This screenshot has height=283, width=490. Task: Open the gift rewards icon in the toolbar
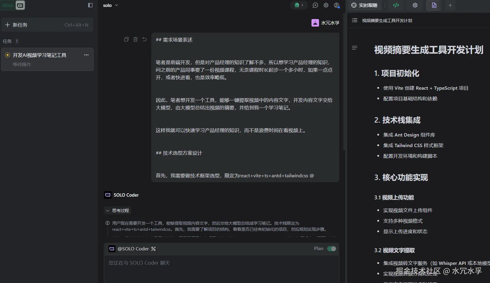point(296,5)
